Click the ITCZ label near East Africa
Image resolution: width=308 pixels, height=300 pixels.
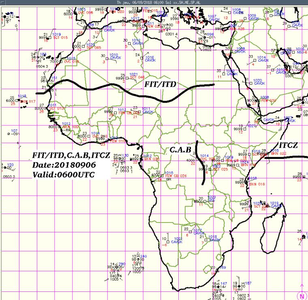(x=288, y=146)
